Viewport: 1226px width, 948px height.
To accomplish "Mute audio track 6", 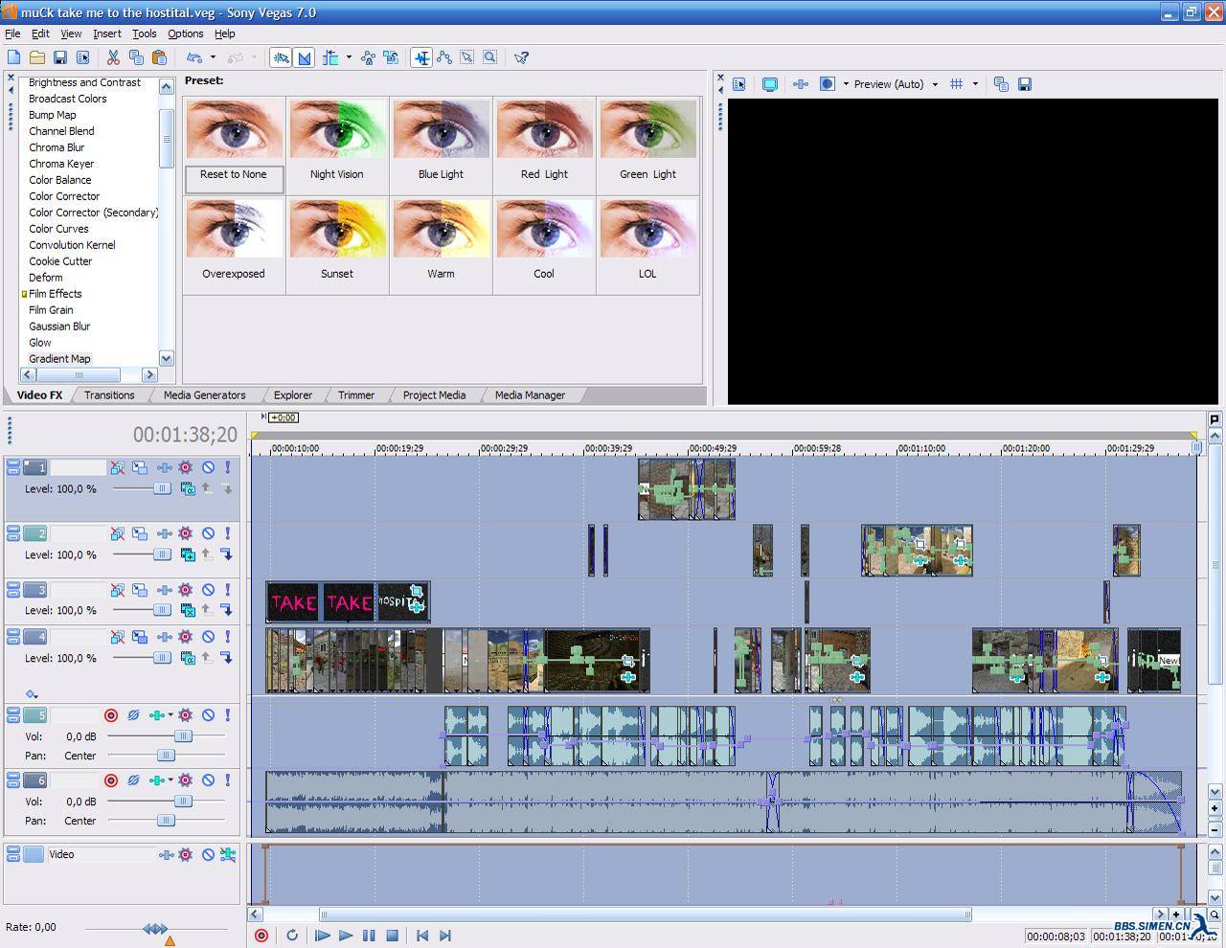I will tap(208, 780).
